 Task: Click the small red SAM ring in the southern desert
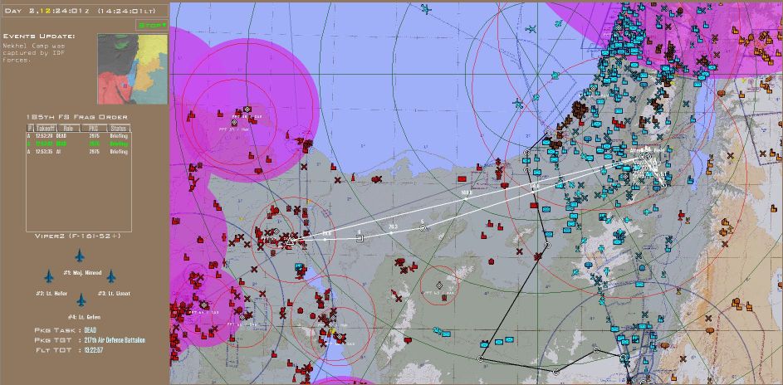pos(438,285)
